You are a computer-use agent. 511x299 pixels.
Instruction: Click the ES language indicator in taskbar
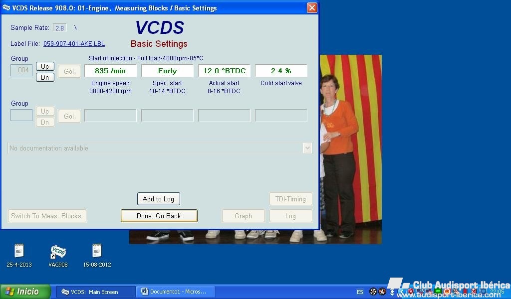(360, 292)
